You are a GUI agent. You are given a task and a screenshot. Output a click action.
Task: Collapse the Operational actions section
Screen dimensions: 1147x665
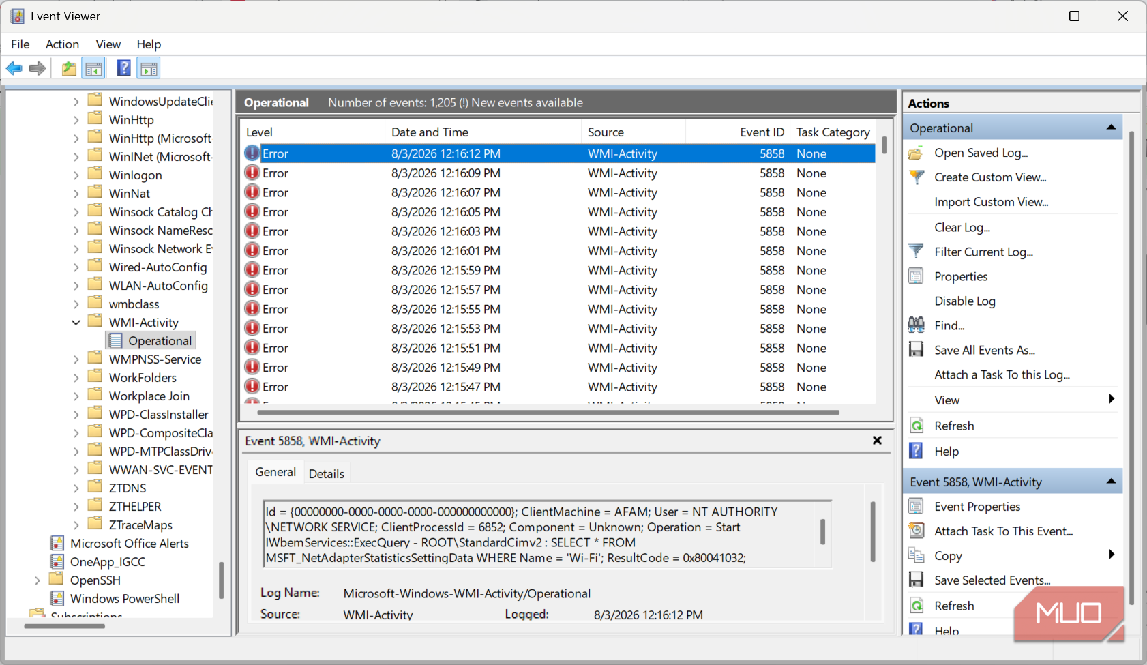[1111, 128]
